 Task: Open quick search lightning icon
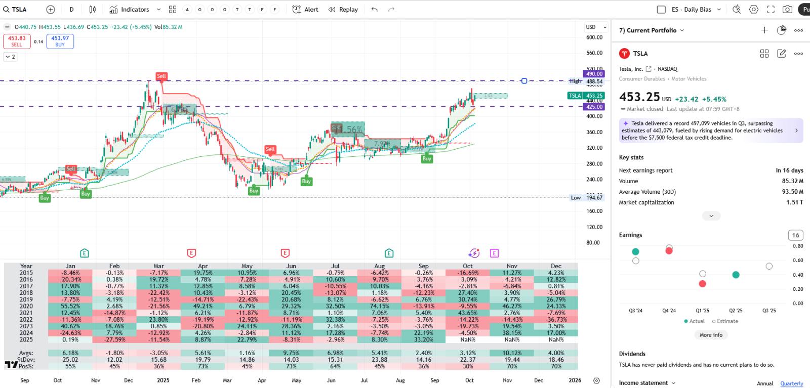[x=737, y=10]
